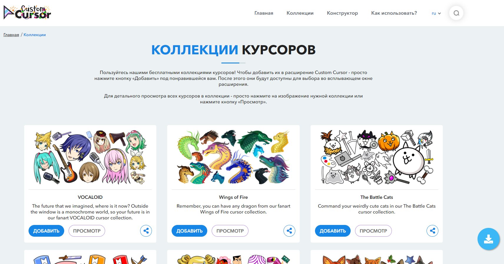View The Battle Cats via ПРОСМОТР
The width and height of the screenshot is (504, 264).
(x=373, y=231)
